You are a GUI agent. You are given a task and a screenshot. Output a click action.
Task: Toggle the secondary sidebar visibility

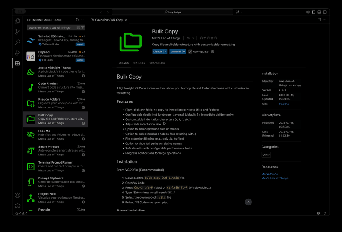coord(325,12)
